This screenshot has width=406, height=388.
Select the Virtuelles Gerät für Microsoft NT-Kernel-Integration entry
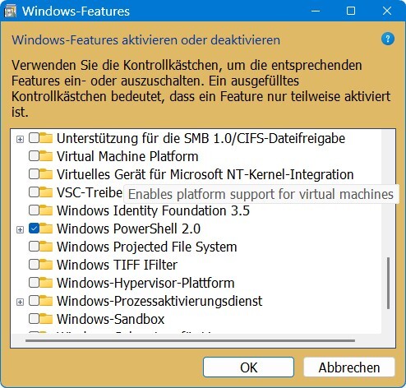pyautogui.click(x=205, y=174)
